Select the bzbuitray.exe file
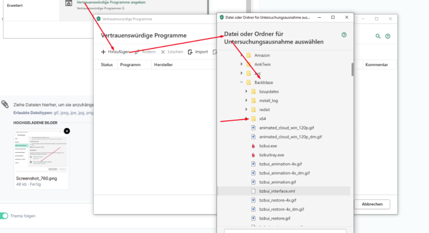 click(x=271, y=155)
